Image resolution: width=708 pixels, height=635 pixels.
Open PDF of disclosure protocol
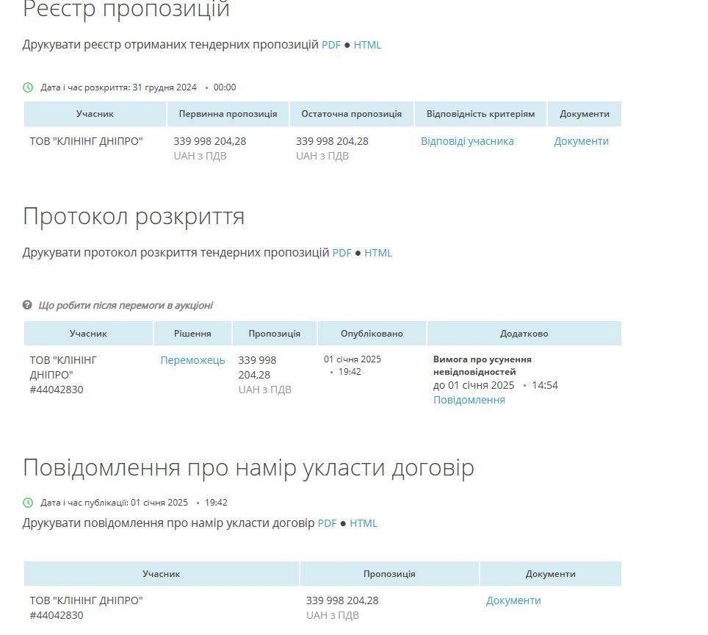click(x=341, y=252)
